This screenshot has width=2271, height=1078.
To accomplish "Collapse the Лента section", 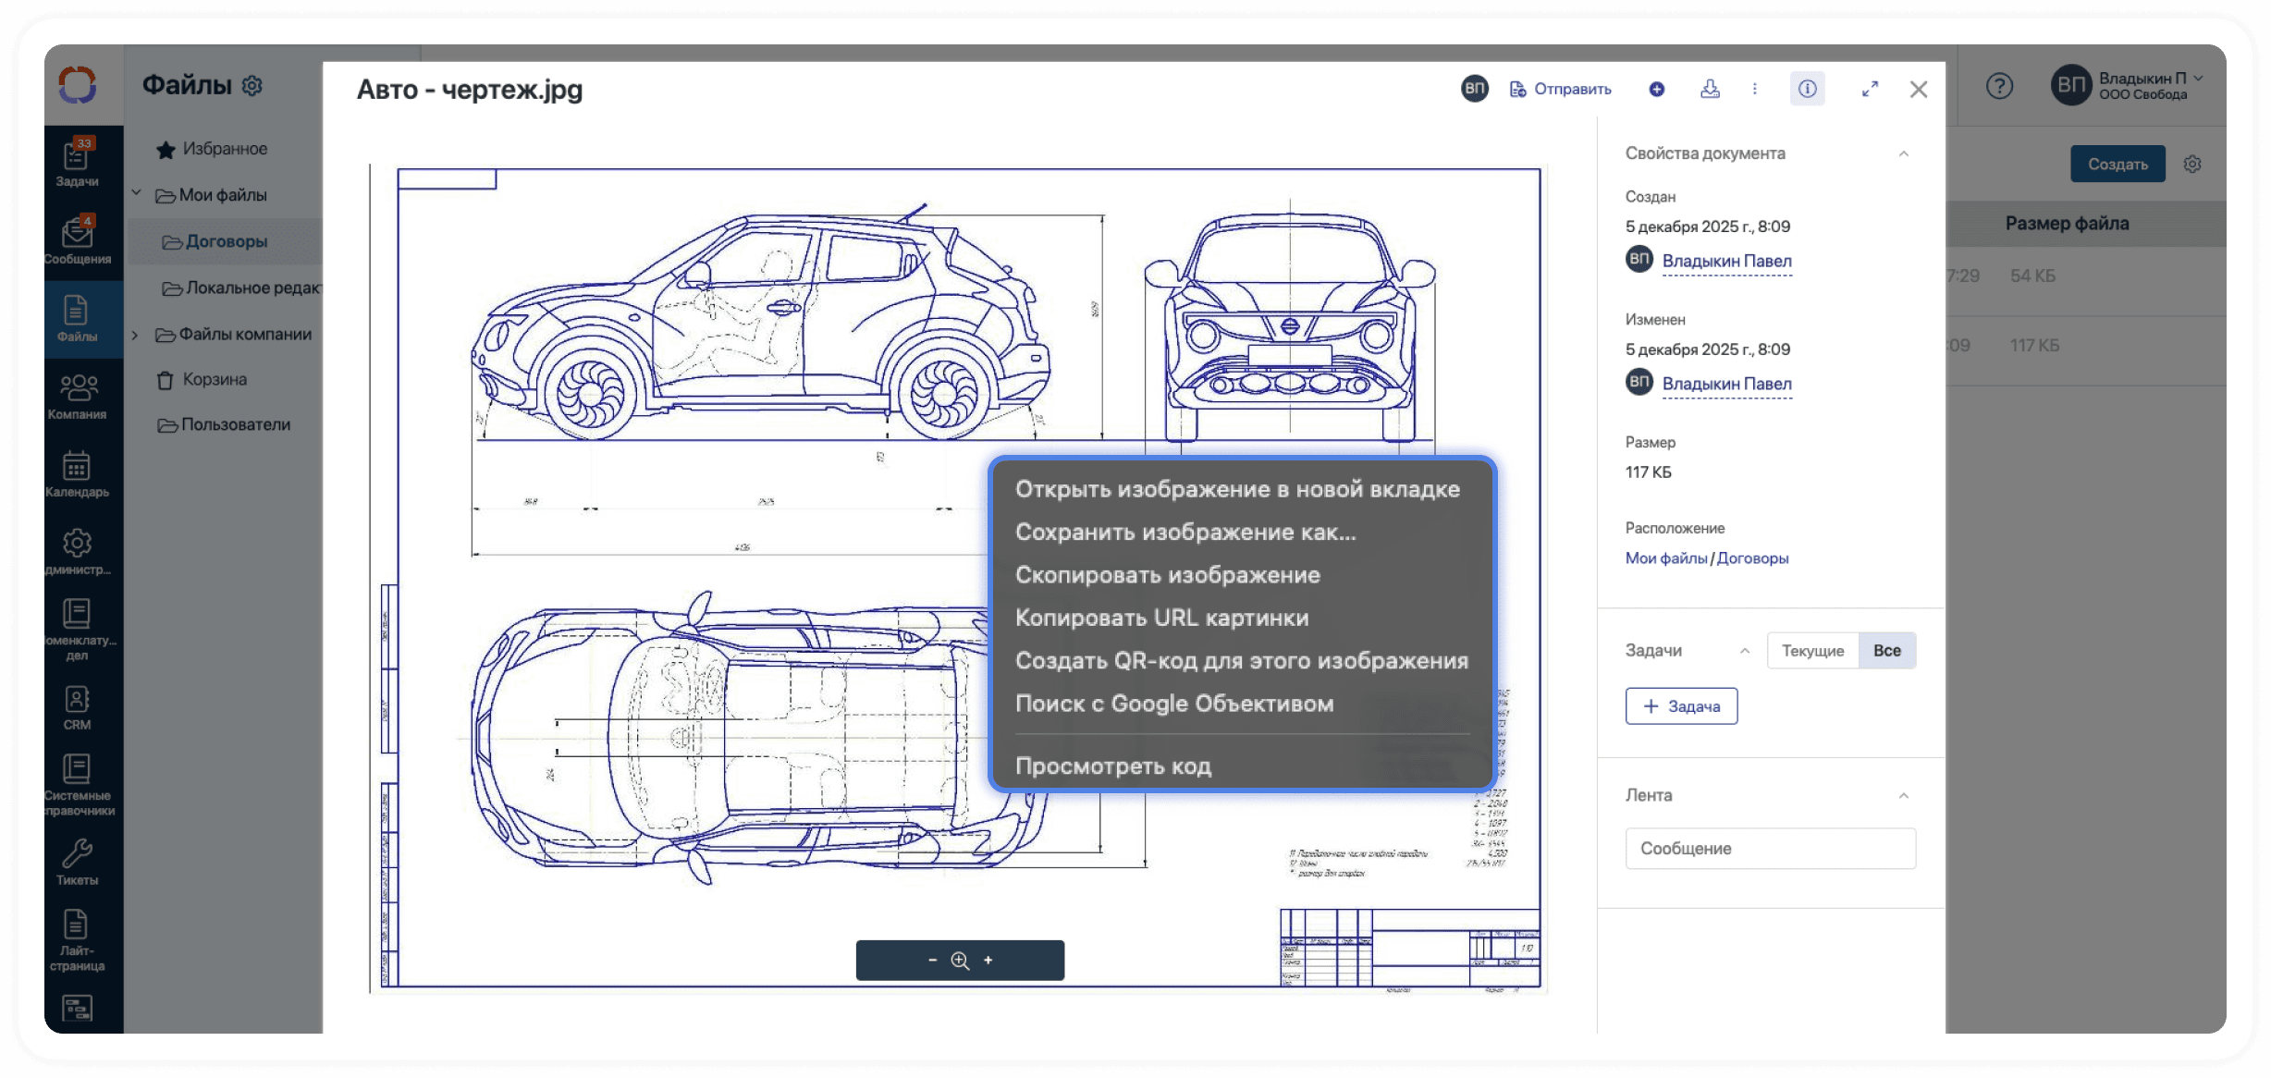I will tap(1903, 795).
